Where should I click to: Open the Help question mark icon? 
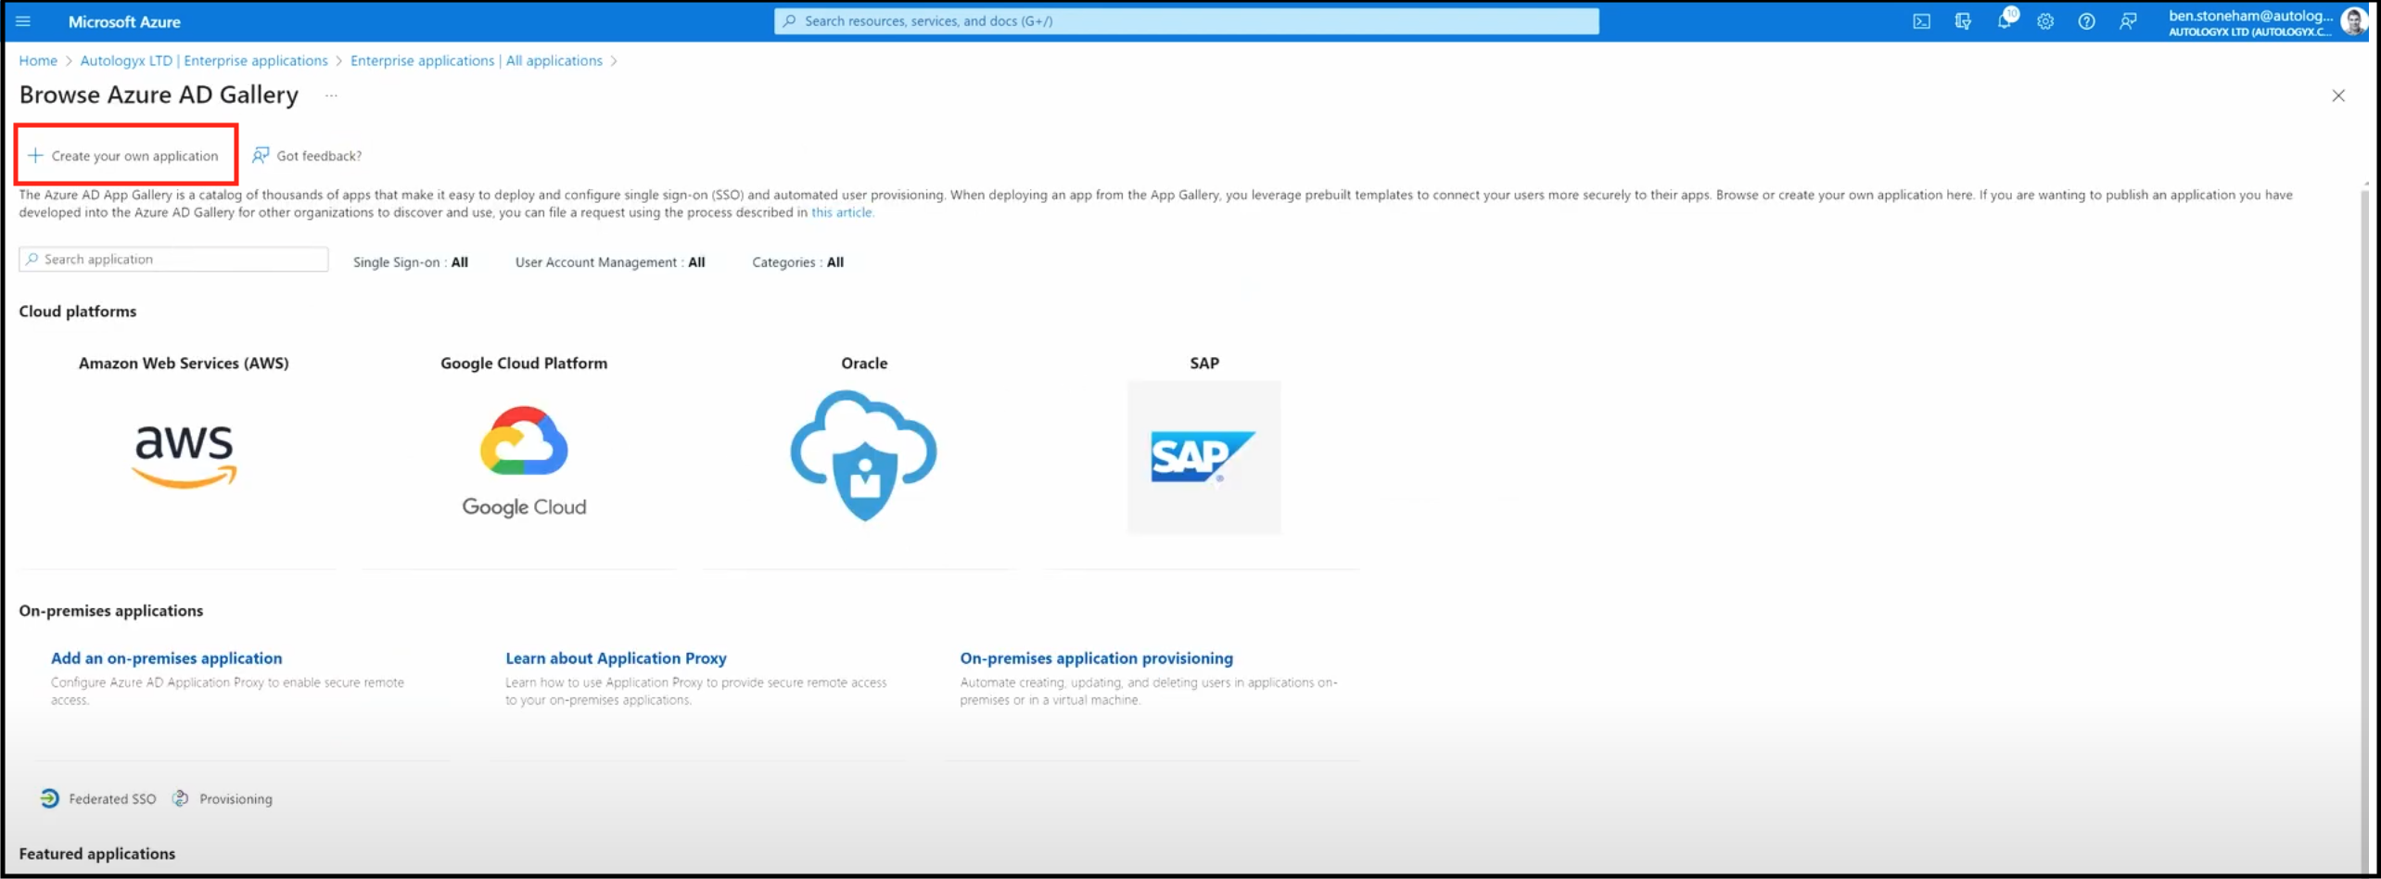(x=2086, y=21)
